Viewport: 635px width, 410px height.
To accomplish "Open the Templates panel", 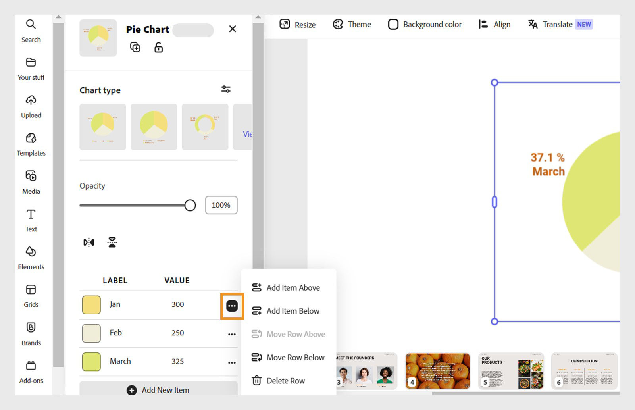I will coord(31,144).
